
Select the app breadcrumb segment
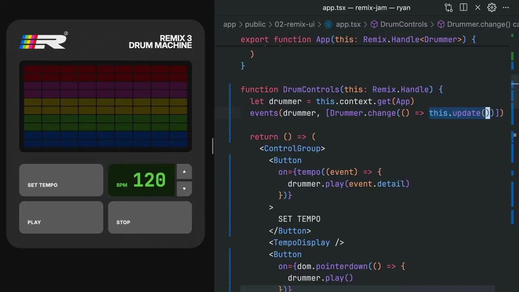coord(229,24)
